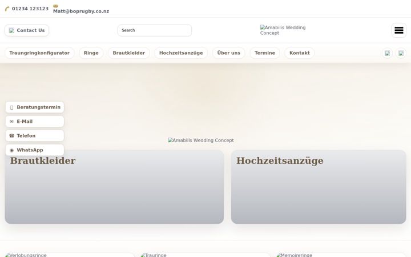
Task: Open the hamburger menu icon
Action: tap(398, 30)
